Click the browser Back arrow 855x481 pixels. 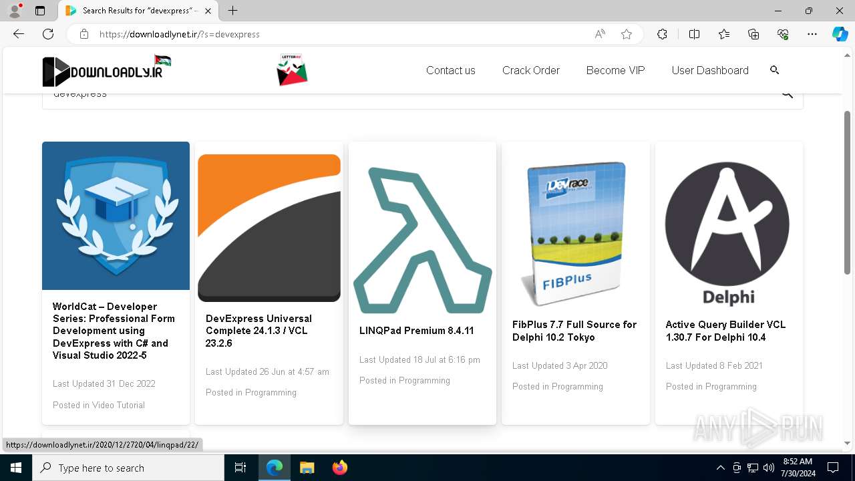(19, 34)
